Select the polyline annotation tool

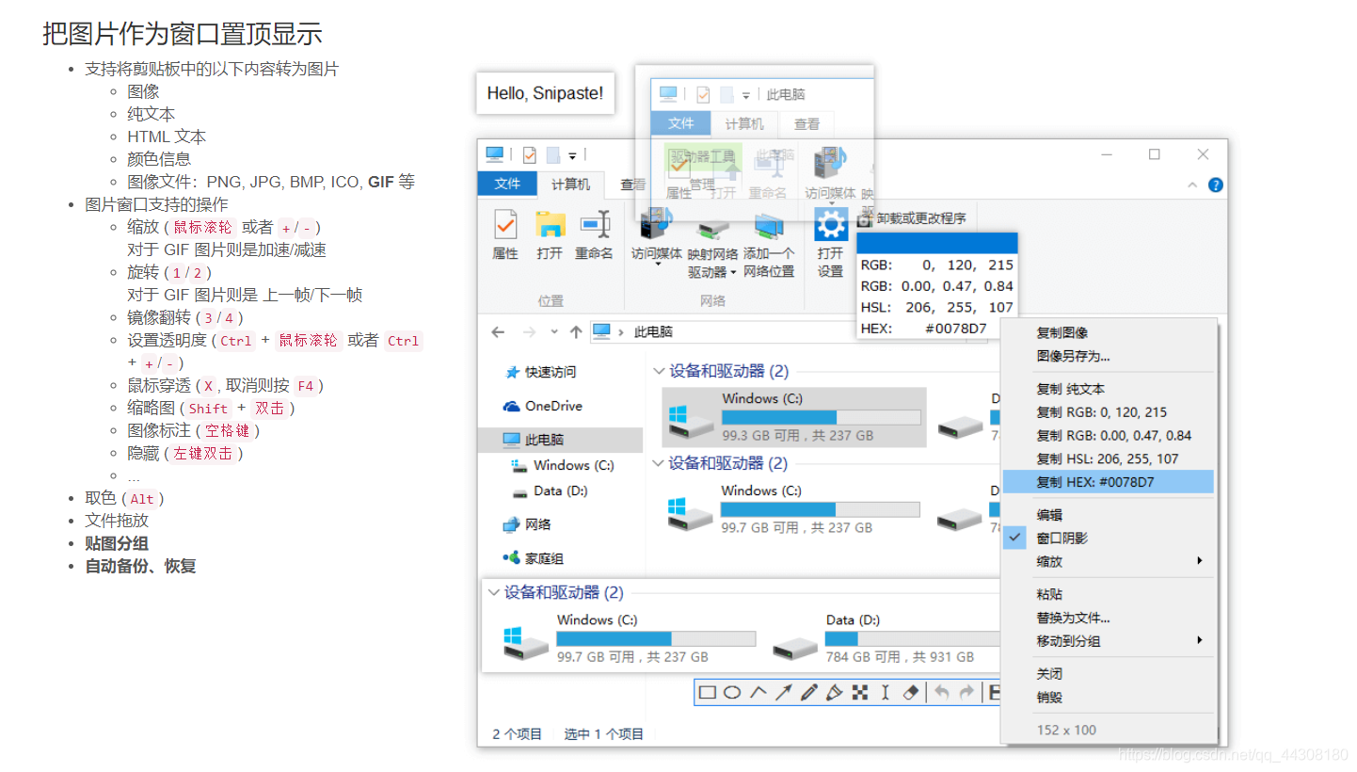tap(758, 693)
